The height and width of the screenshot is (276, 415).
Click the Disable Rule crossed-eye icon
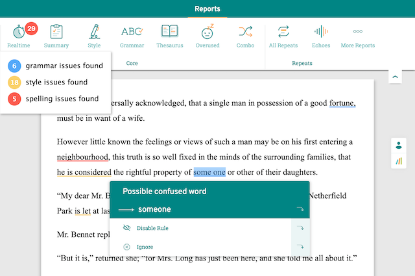pos(127,228)
